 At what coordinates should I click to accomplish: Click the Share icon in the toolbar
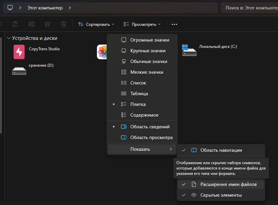pos(48,24)
